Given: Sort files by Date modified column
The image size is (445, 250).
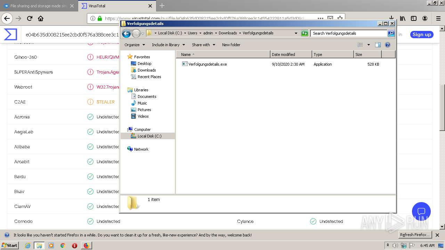Looking at the screenshot, I should pos(291,55).
